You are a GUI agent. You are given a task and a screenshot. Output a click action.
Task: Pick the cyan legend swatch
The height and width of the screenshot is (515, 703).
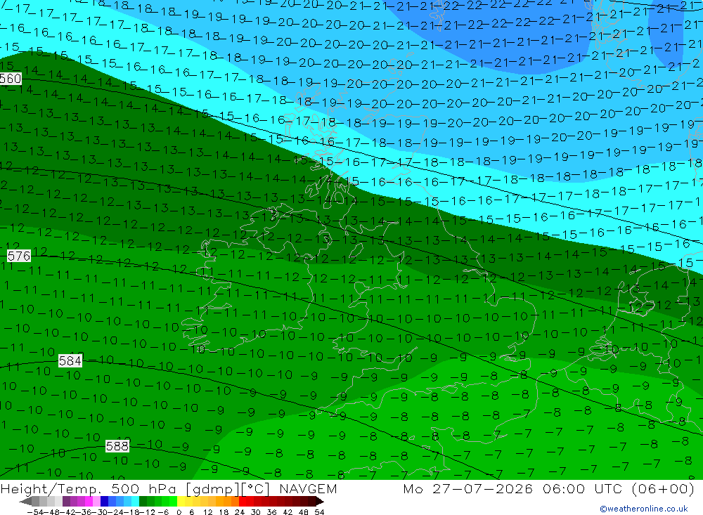pyautogui.click(x=135, y=502)
